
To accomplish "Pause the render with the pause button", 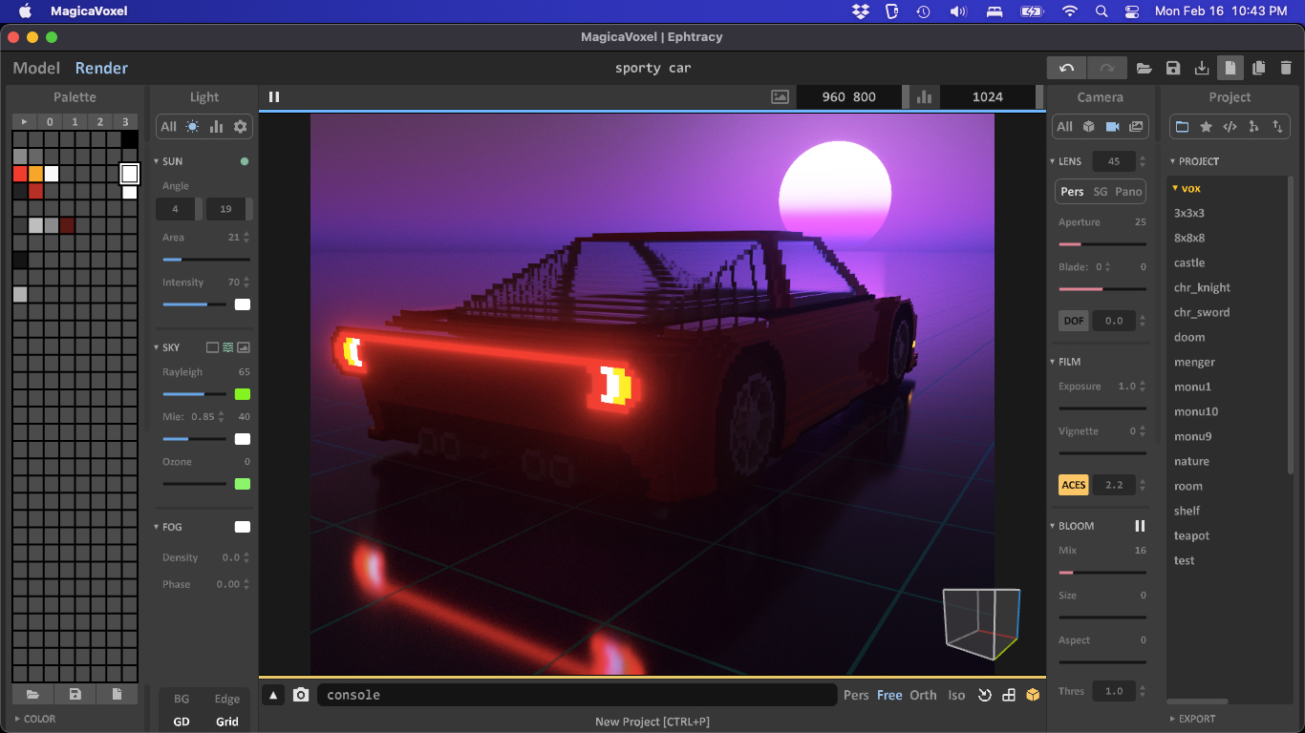I will tap(274, 96).
